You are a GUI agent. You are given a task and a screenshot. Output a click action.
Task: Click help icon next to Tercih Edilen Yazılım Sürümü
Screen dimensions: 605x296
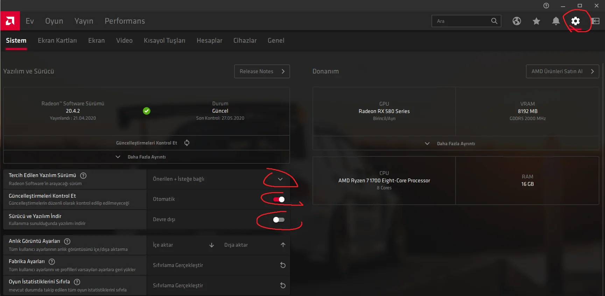(x=83, y=176)
